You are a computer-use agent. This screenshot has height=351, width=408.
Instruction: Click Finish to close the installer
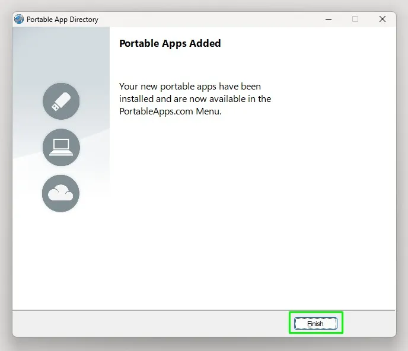click(315, 323)
